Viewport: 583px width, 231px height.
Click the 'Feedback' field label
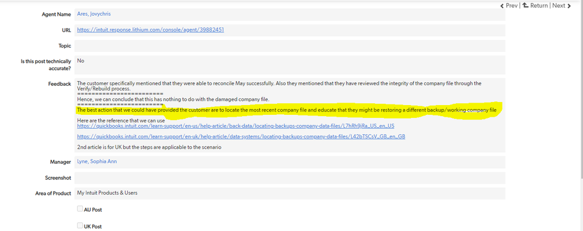[x=60, y=84]
